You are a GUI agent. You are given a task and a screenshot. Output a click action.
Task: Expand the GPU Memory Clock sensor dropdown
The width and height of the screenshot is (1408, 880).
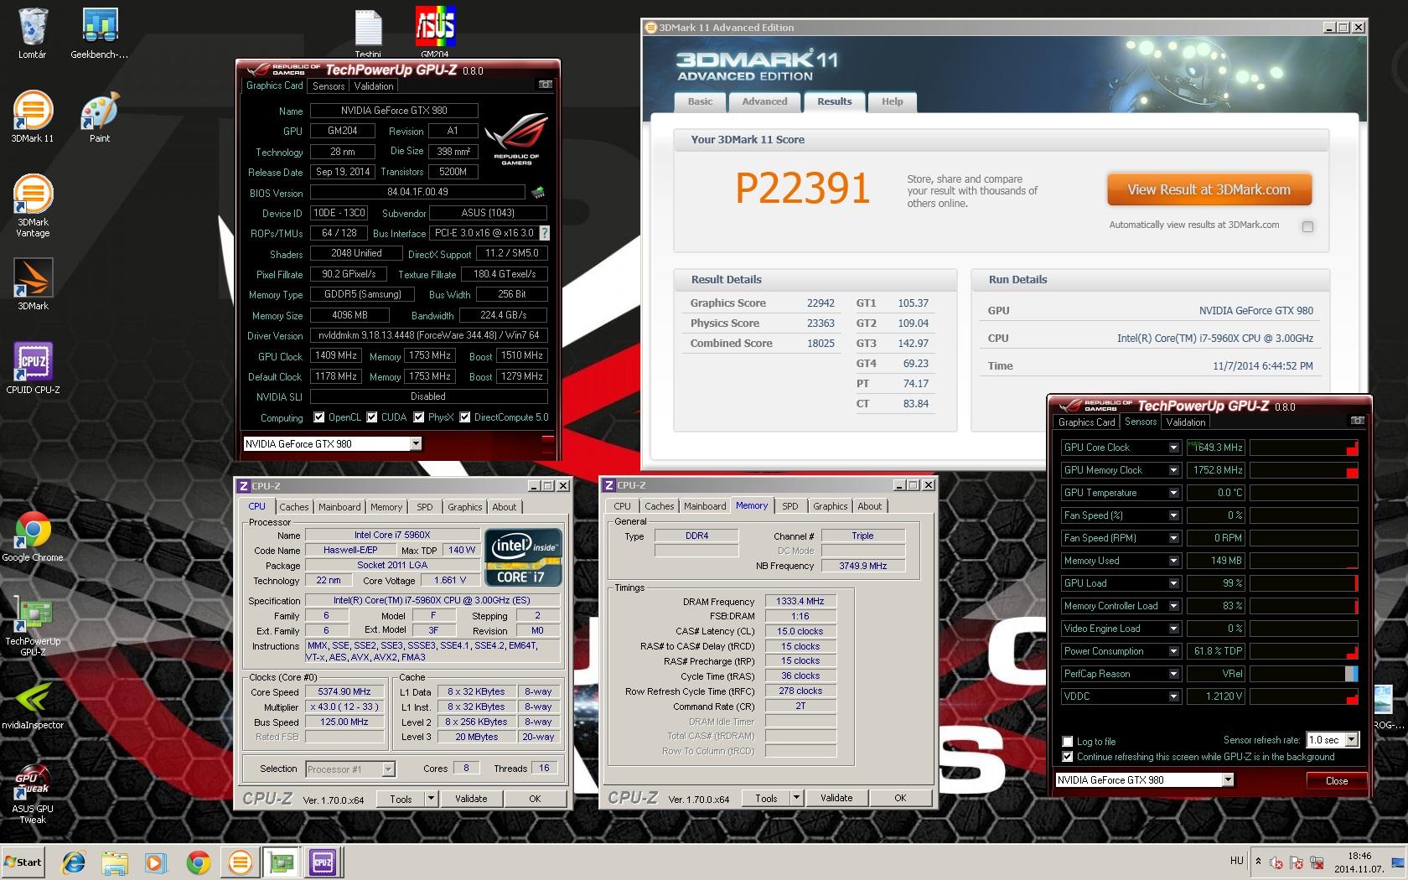(x=1173, y=470)
